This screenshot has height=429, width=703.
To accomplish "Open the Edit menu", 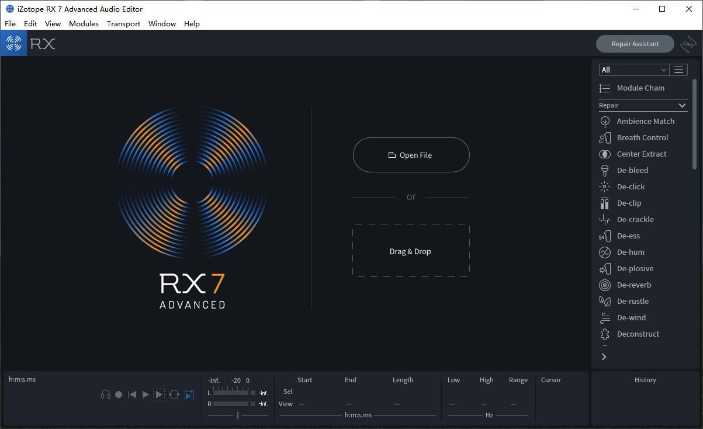I will click(x=30, y=23).
